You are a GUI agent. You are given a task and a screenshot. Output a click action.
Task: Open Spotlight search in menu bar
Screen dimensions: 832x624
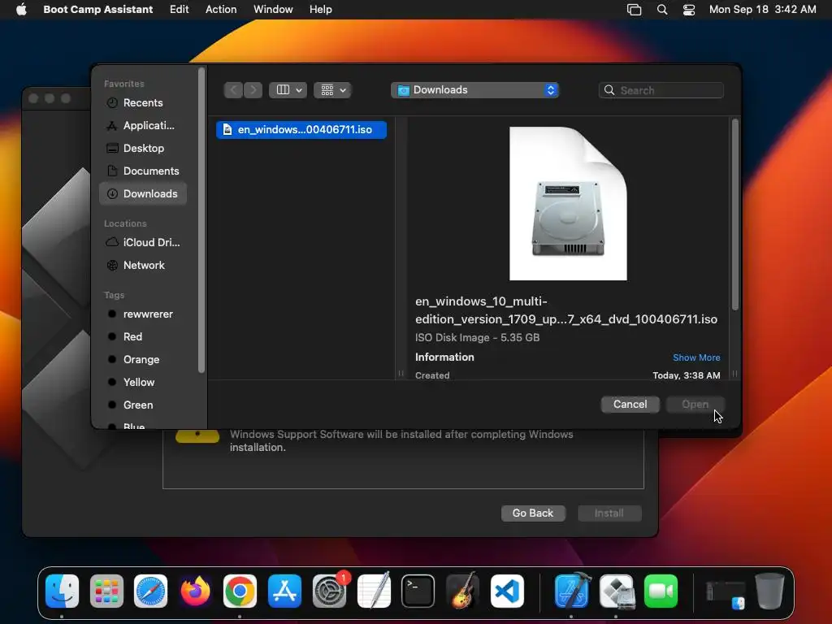pyautogui.click(x=662, y=9)
